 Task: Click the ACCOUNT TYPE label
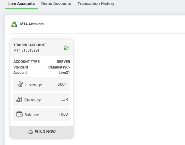click(x=26, y=62)
